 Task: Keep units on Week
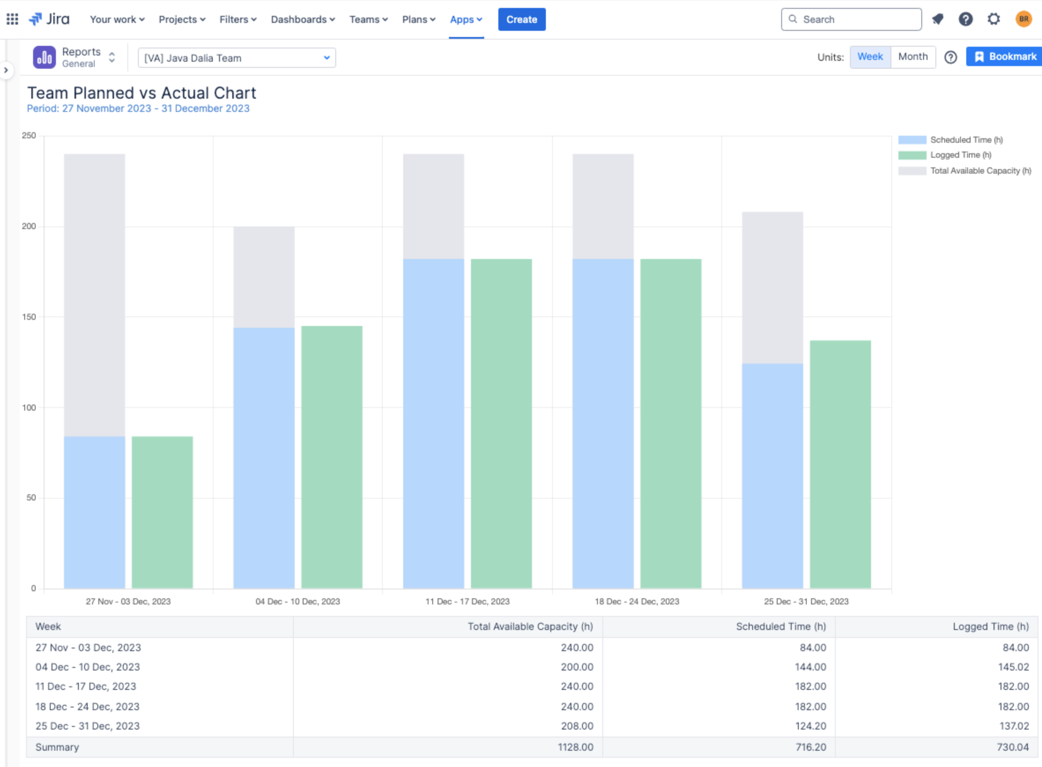(x=869, y=56)
